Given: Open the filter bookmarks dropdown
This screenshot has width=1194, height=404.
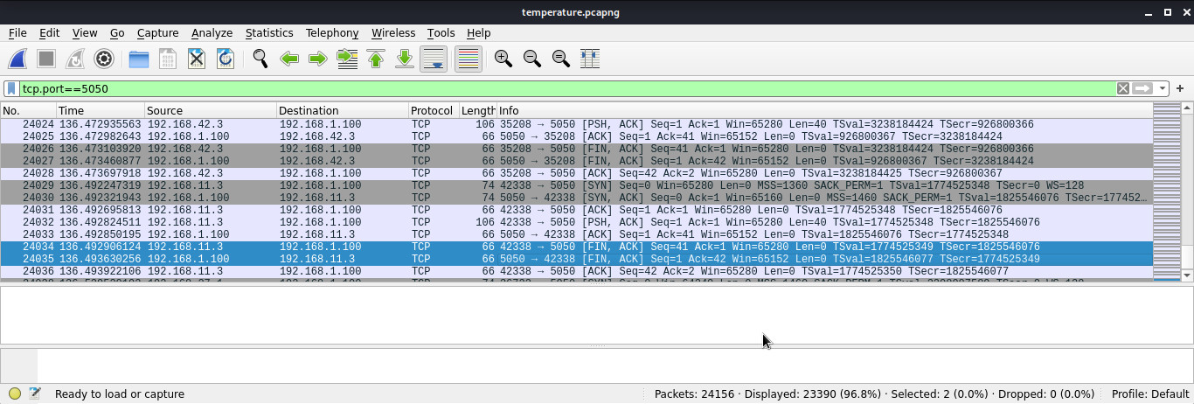Looking at the screenshot, I should [11, 88].
